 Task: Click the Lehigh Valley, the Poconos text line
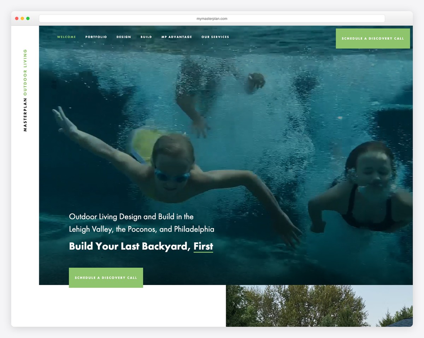tap(141, 229)
